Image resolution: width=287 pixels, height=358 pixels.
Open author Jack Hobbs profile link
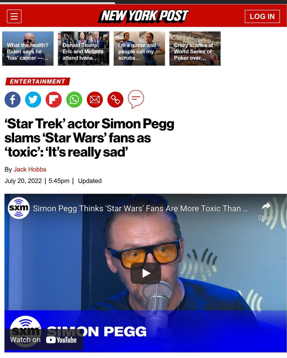point(30,169)
